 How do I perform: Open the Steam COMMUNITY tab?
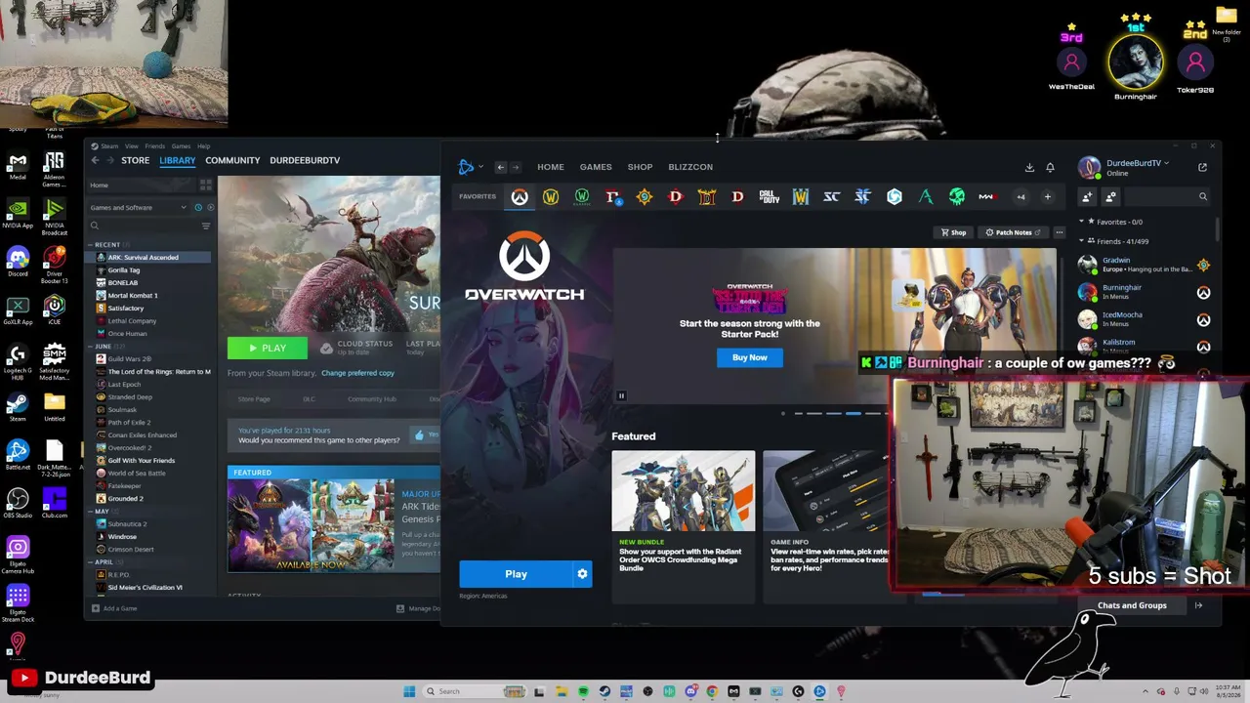tap(232, 160)
